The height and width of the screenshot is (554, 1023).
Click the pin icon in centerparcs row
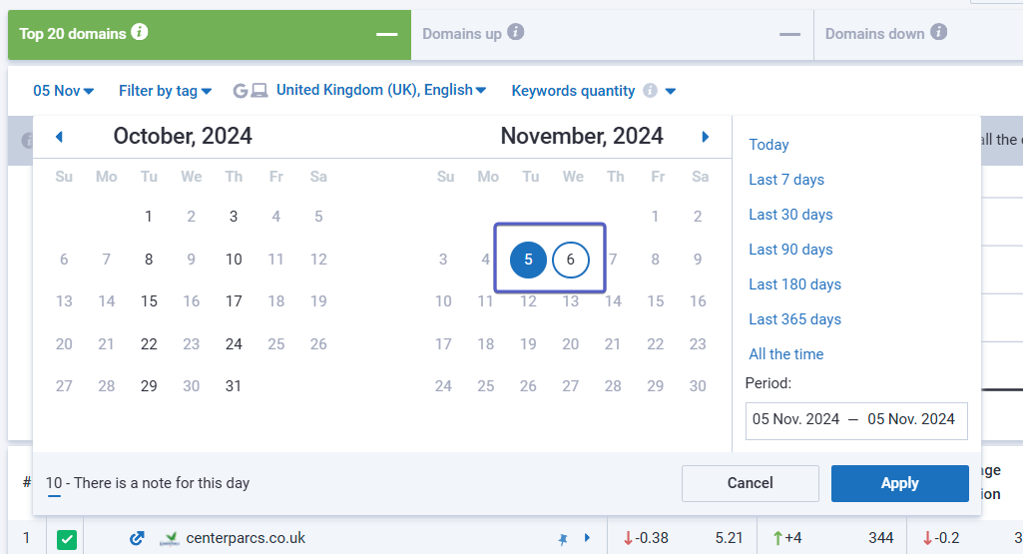pyautogui.click(x=563, y=539)
